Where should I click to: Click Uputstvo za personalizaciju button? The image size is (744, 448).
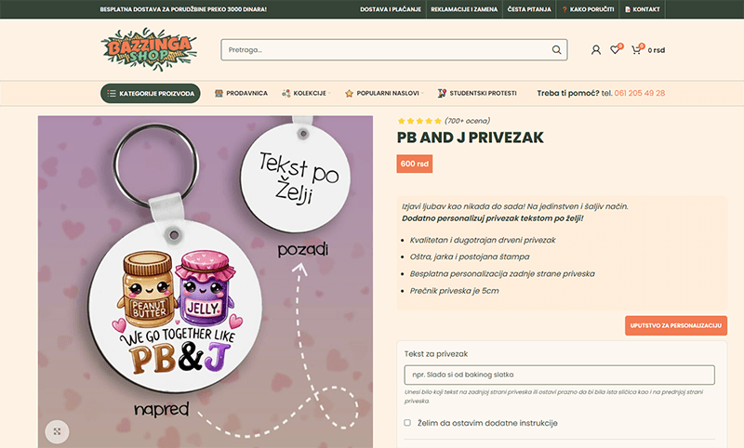click(x=676, y=325)
